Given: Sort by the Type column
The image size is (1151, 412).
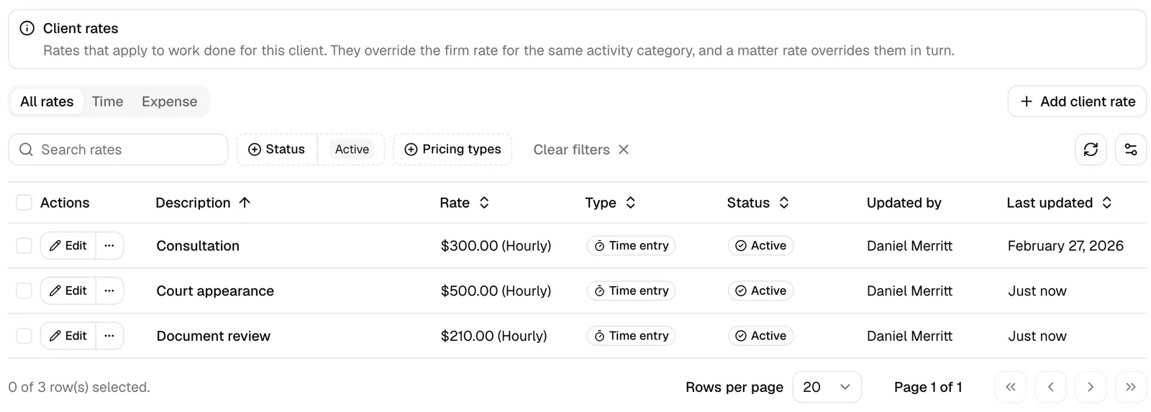Looking at the screenshot, I should click(x=611, y=203).
